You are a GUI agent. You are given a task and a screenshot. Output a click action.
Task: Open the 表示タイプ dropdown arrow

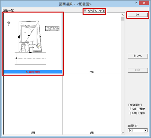pos(145,131)
